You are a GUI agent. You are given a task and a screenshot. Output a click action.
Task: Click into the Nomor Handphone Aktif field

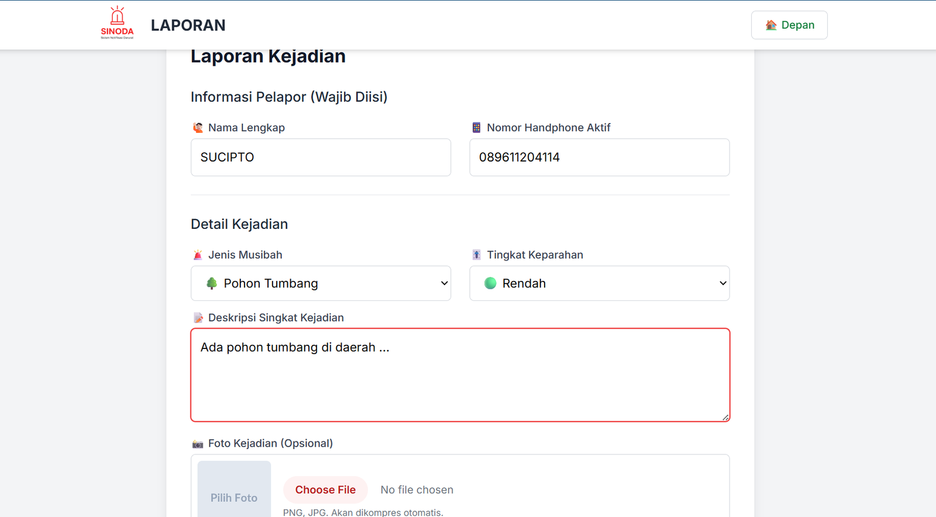[x=599, y=158]
